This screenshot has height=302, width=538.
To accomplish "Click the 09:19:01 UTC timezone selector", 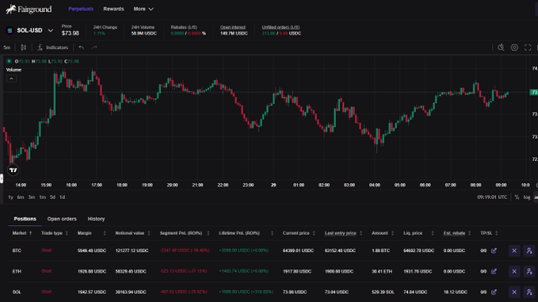I will (492, 197).
